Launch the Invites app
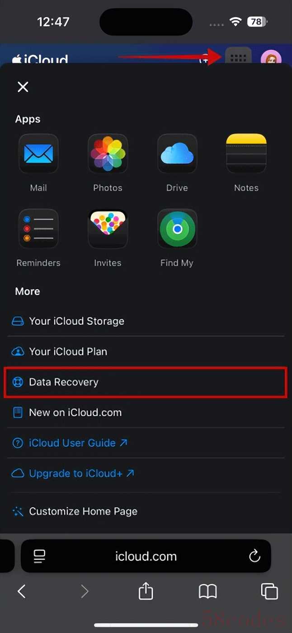292x633 pixels. click(108, 229)
